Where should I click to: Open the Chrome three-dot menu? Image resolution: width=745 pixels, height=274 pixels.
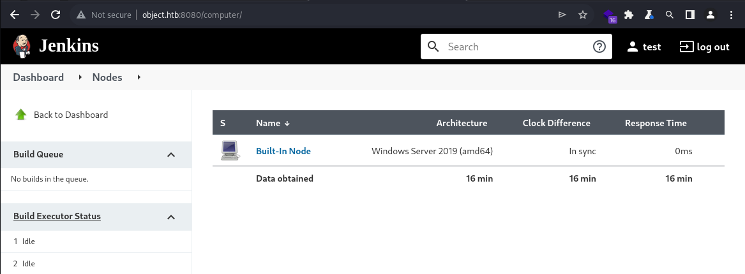[x=731, y=15]
